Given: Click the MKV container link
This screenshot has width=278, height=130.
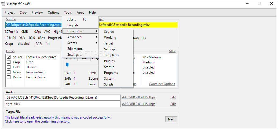Looking at the screenshot, I should [172, 51].
